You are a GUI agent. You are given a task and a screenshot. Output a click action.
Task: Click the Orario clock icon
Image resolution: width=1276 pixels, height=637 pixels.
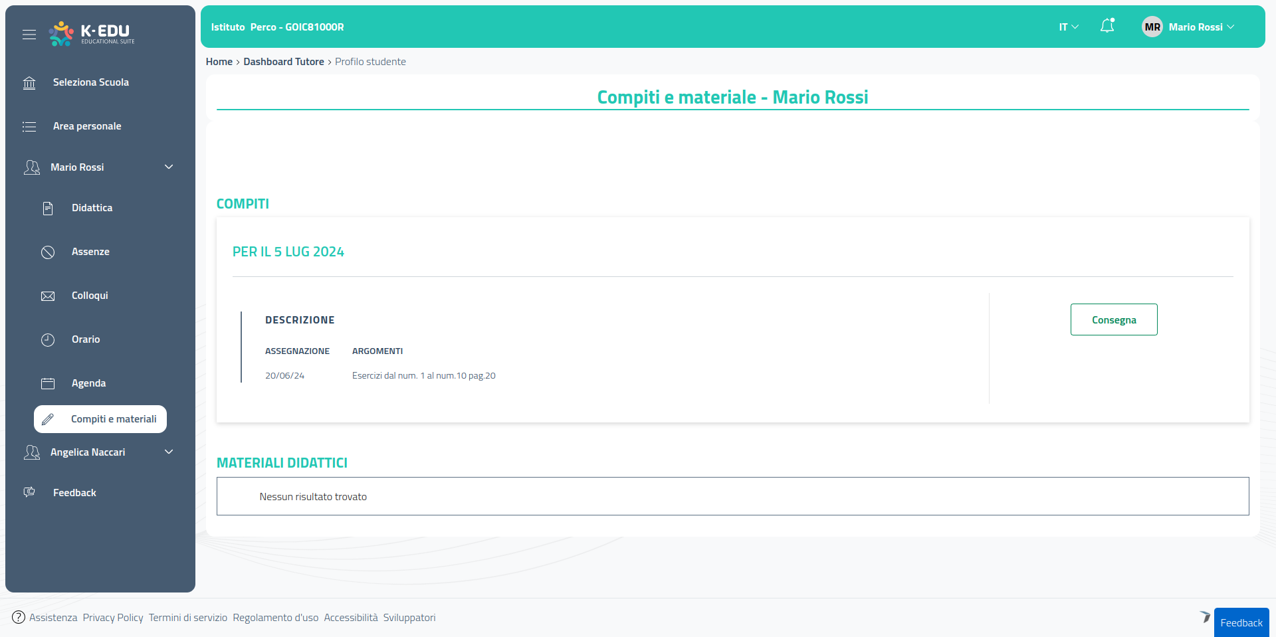48,340
